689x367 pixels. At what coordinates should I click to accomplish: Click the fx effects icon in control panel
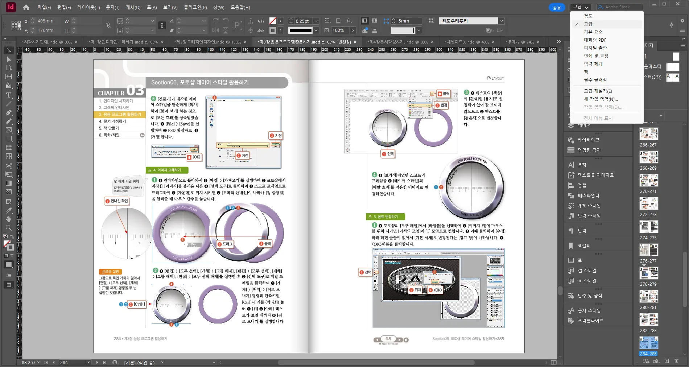pyautogui.click(x=349, y=21)
